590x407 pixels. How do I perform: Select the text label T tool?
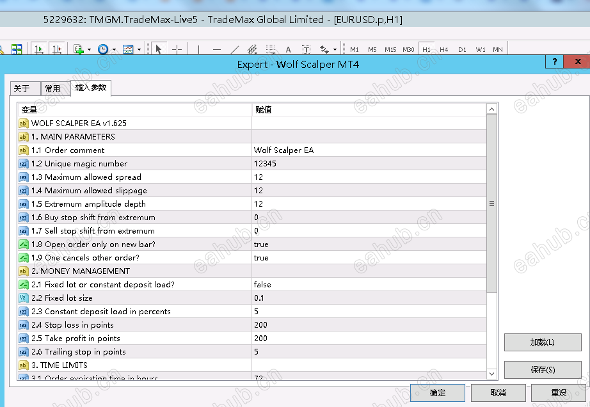pyautogui.click(x=307, y=49)
